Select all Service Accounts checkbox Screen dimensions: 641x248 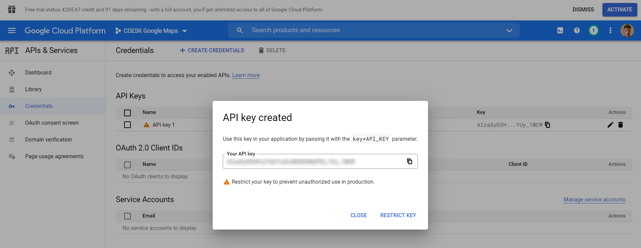point(127,216)
